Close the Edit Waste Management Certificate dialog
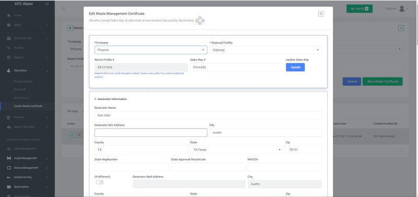 [x=321, y=14]
